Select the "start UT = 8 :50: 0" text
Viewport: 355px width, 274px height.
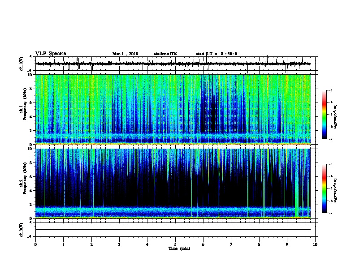pos(216,54)
